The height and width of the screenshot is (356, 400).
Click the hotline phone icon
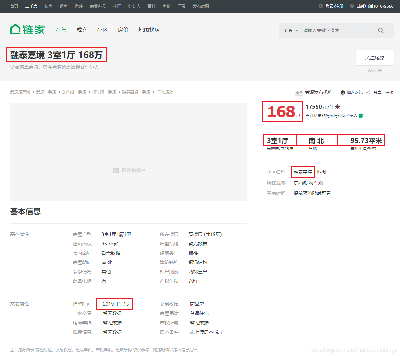[352, 6]
